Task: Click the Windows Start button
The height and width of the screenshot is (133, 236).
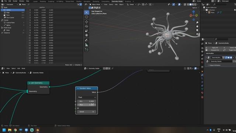Action: (4, 130)
